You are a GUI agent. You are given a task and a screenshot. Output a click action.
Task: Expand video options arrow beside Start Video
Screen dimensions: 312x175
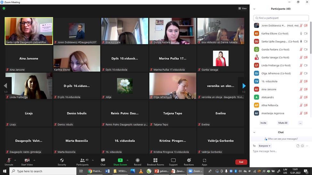(x=34, y=160)
